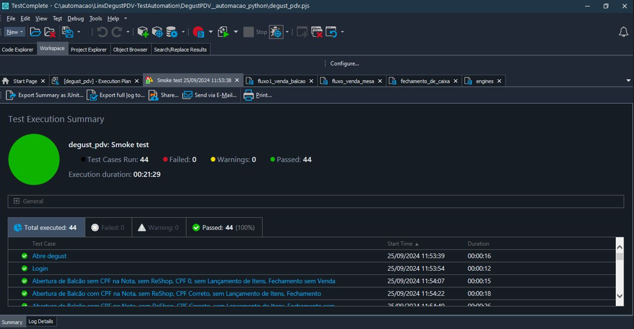Screen dimensions: 634x329
Task: Click the test case list scrollbar down arrow
Action: [x=619, y=295]
